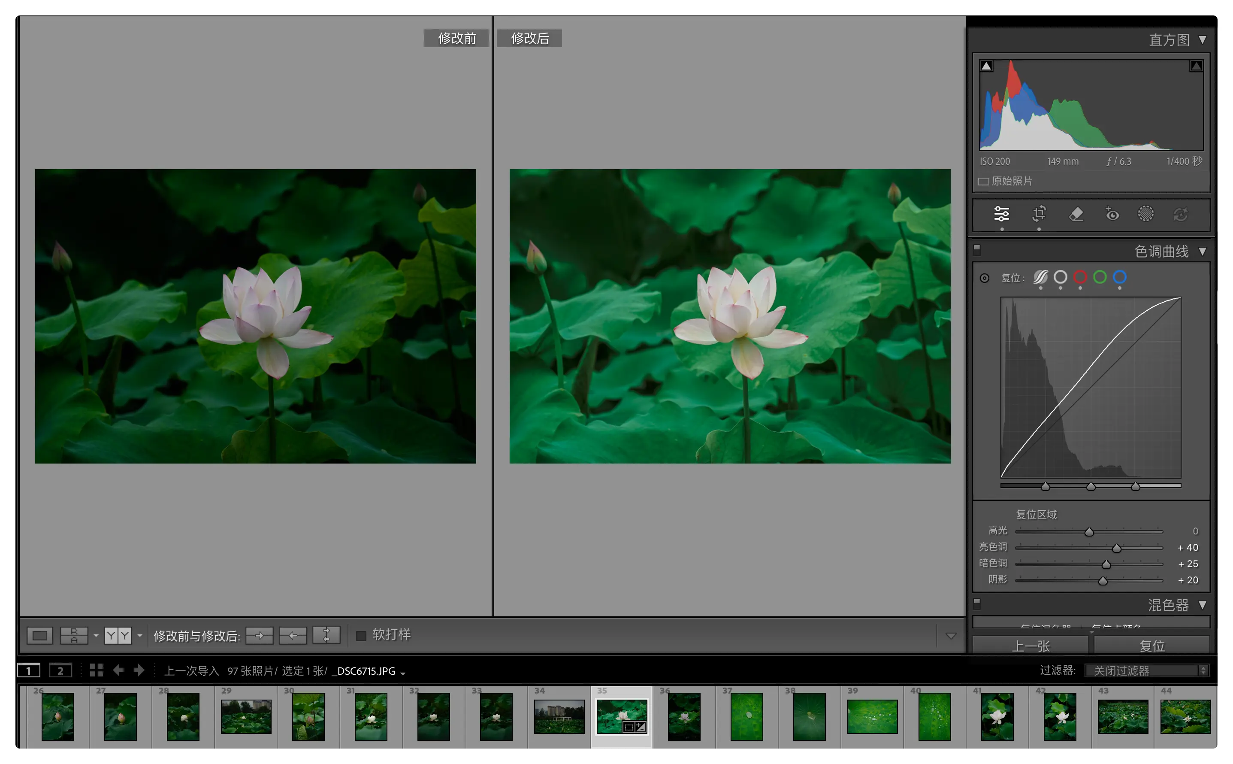This screenshot has width=1233, height=764.
Task: Open the filter dropdown in filmstrip bar
Action: [1145, 670]
